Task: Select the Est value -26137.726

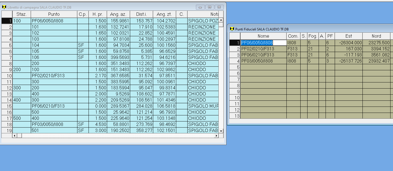Action: pyautogui.click(x=349, y=61)
